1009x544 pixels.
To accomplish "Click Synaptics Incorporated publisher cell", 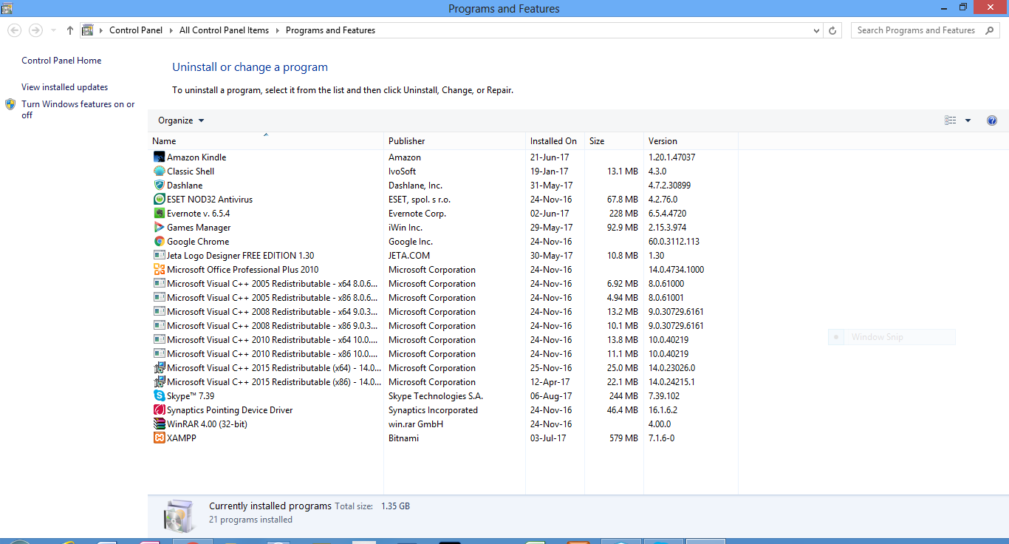I will pyautogui.click(x=433, y=409).
